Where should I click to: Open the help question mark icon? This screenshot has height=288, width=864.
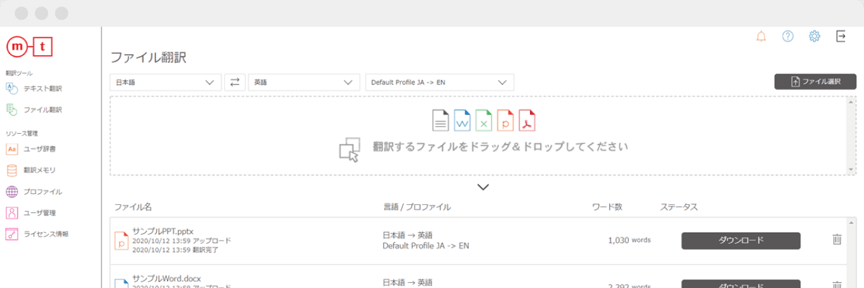(788, 36)
